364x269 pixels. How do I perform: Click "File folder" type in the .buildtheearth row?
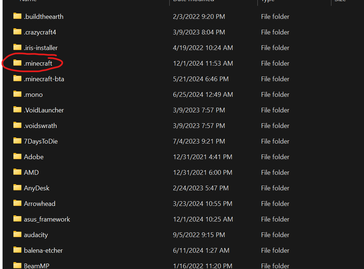tap(275, 17)
